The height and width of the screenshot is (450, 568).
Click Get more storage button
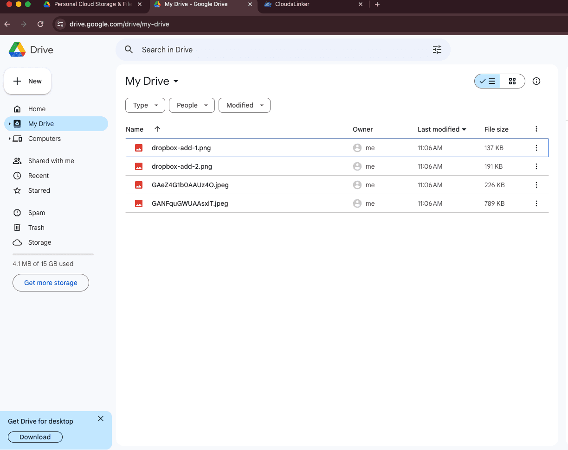(x=51, y=283)
